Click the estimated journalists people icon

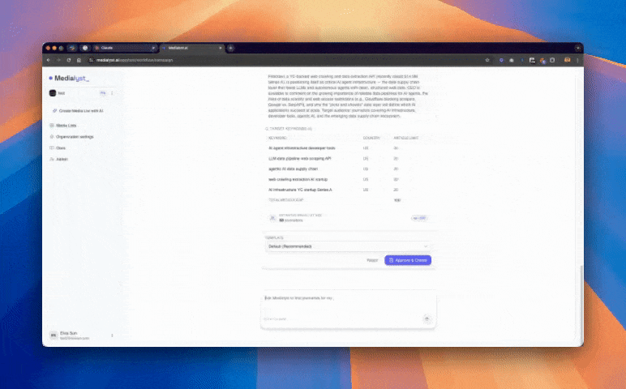pos(272,218)
